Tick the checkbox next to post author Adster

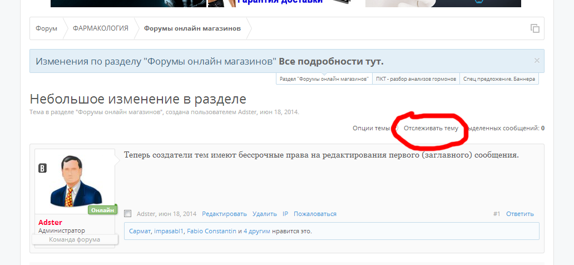[128, 214]
